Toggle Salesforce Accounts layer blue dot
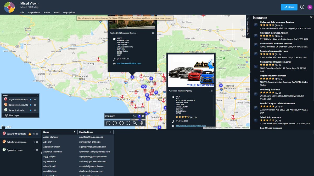The image size is (314, 176). click(31, 105)
